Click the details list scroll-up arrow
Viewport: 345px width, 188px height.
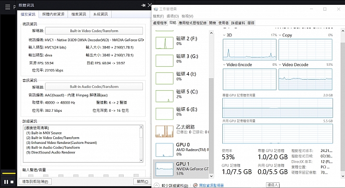click(x=141, y=127)
